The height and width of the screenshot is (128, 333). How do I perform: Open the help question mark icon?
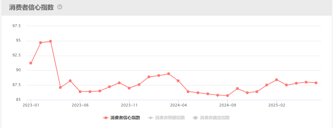[x=60, y=7]
